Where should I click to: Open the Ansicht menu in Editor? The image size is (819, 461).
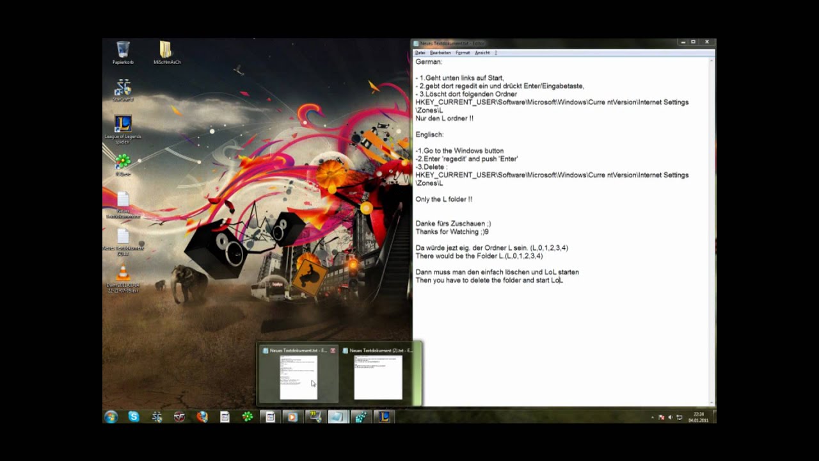(x=482, y=53)
